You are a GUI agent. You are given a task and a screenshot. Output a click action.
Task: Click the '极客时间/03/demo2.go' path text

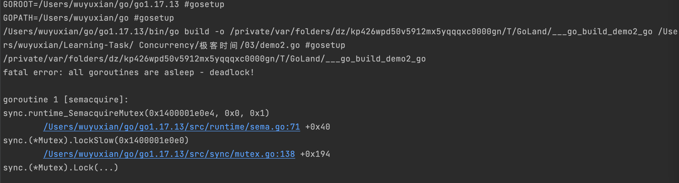[250, 45]
